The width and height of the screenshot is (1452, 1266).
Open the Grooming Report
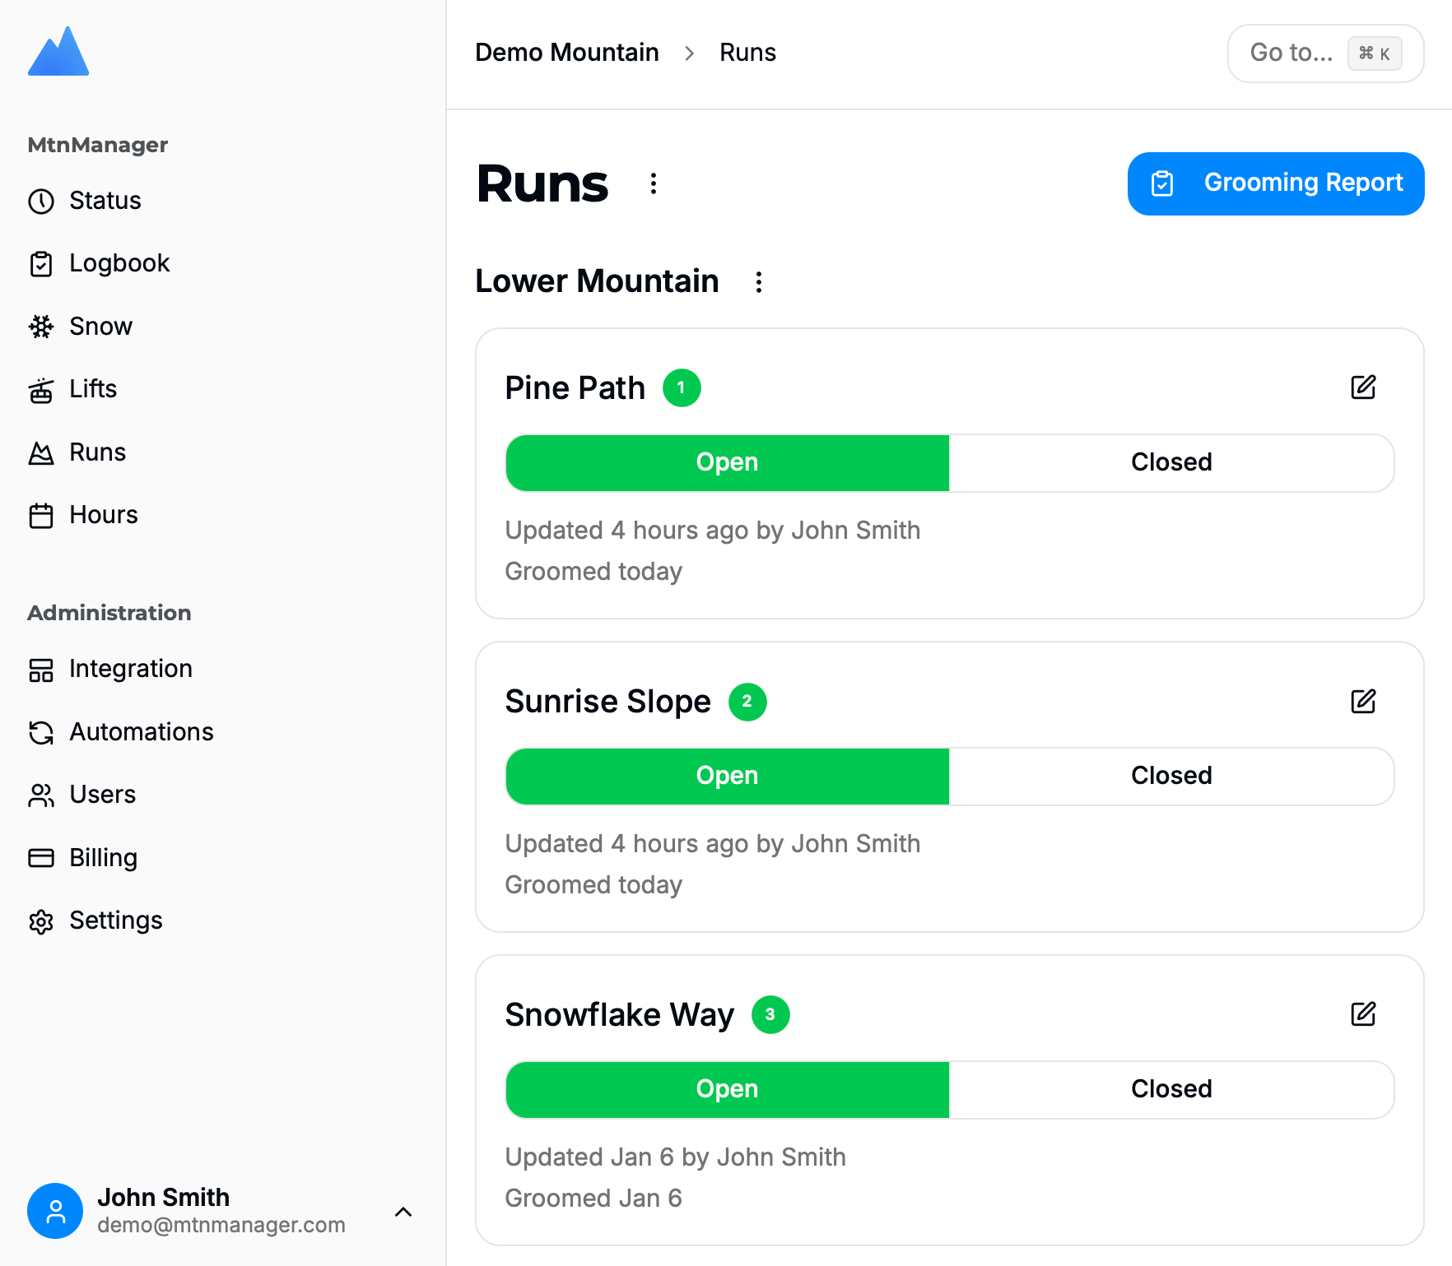1275,183
